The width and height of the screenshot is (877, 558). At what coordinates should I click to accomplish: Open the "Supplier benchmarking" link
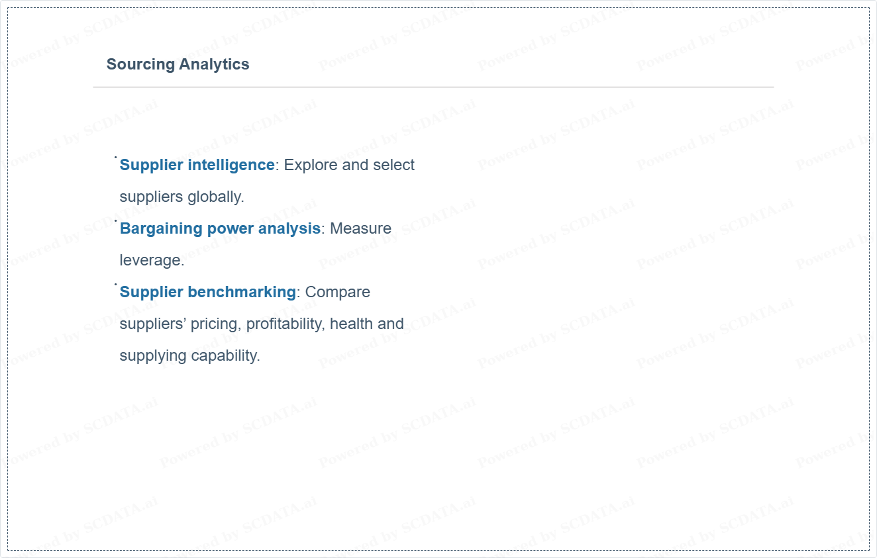tap(207, 292)
